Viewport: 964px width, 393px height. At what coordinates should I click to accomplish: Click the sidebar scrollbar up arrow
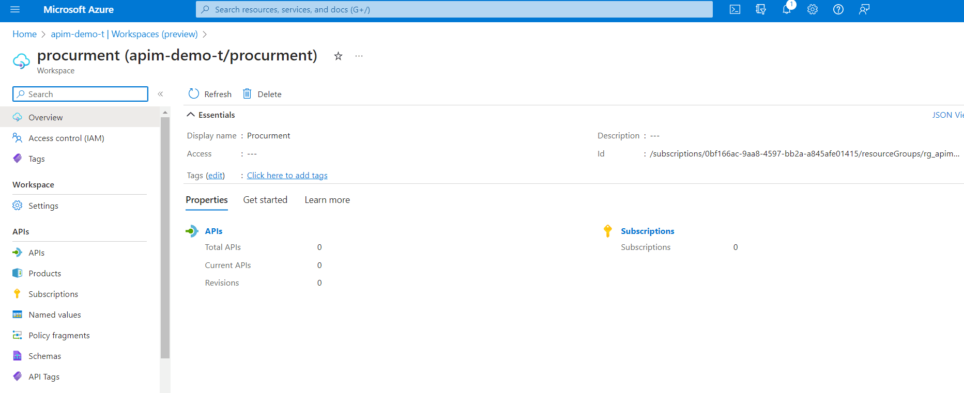[x=165, y=112]
